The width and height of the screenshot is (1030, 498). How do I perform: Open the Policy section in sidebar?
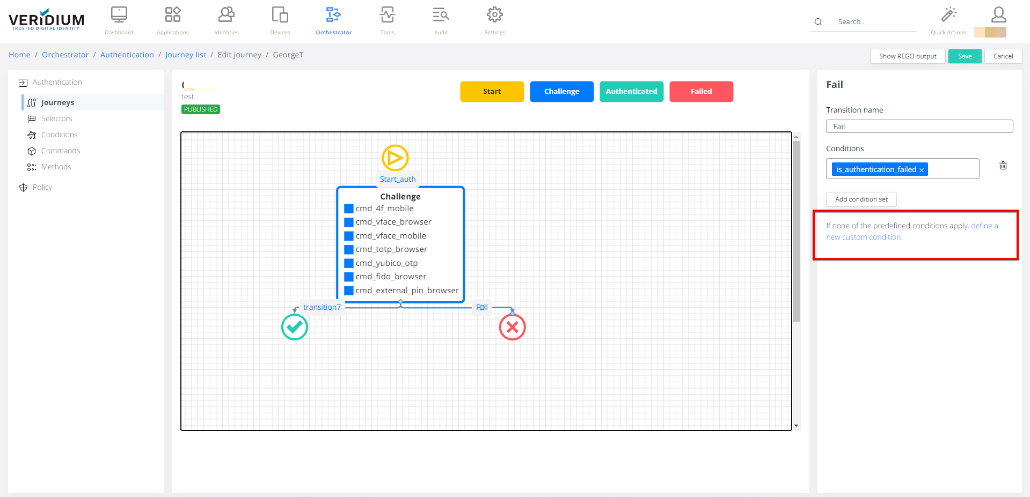(42, 187)
